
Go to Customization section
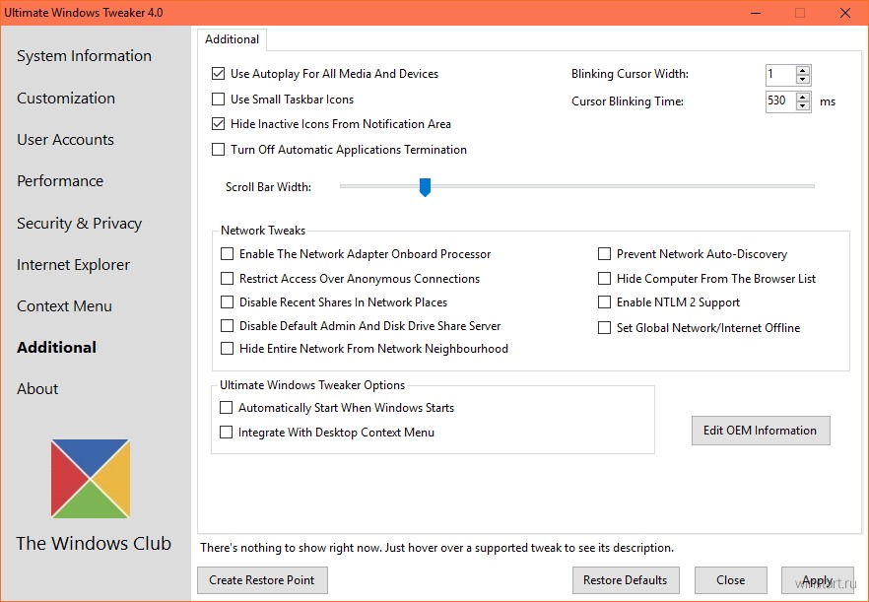tap(66, 99)
